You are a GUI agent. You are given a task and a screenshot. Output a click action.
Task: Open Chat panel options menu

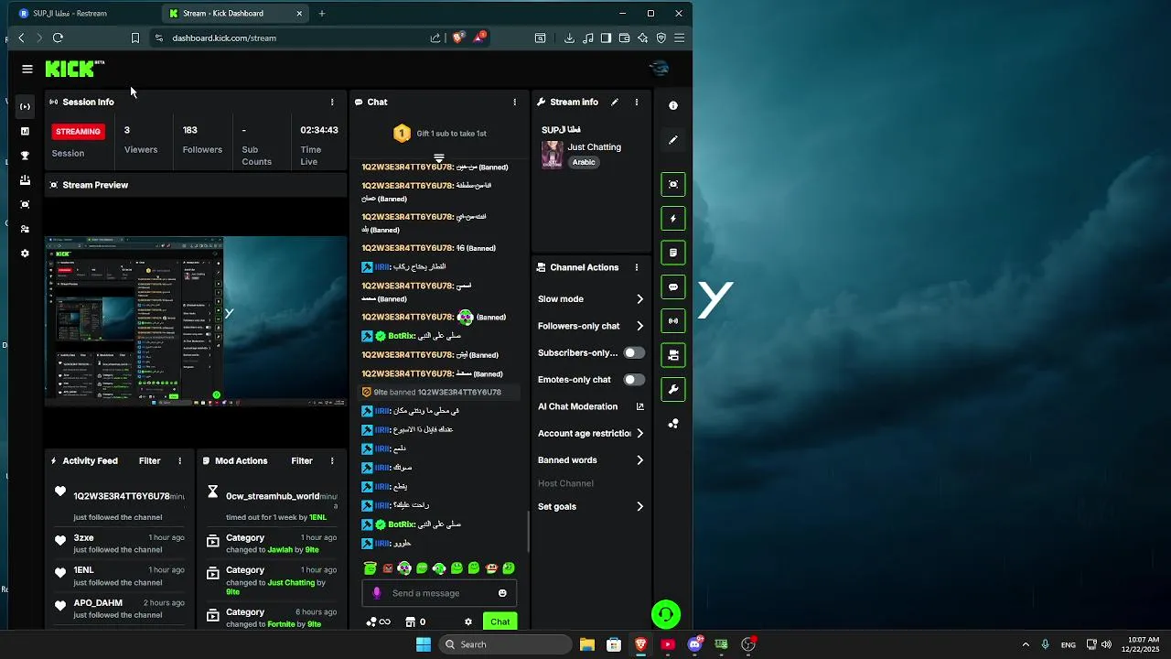[514, 103]
